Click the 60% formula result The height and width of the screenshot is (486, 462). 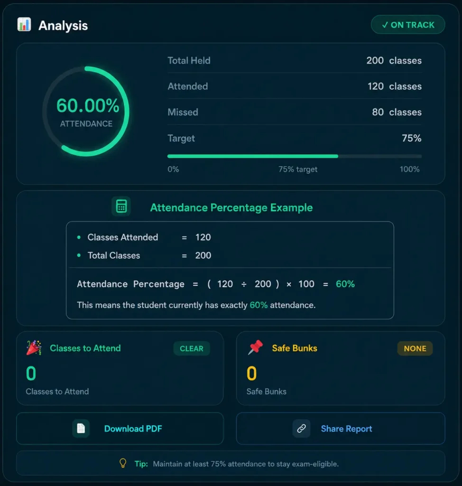(x=345, y=284)
